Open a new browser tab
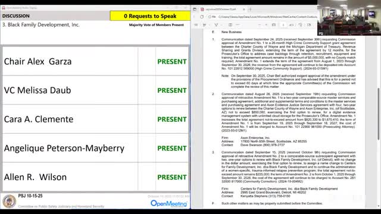This screenshot has width=381, height=214. tap(250, 10)
